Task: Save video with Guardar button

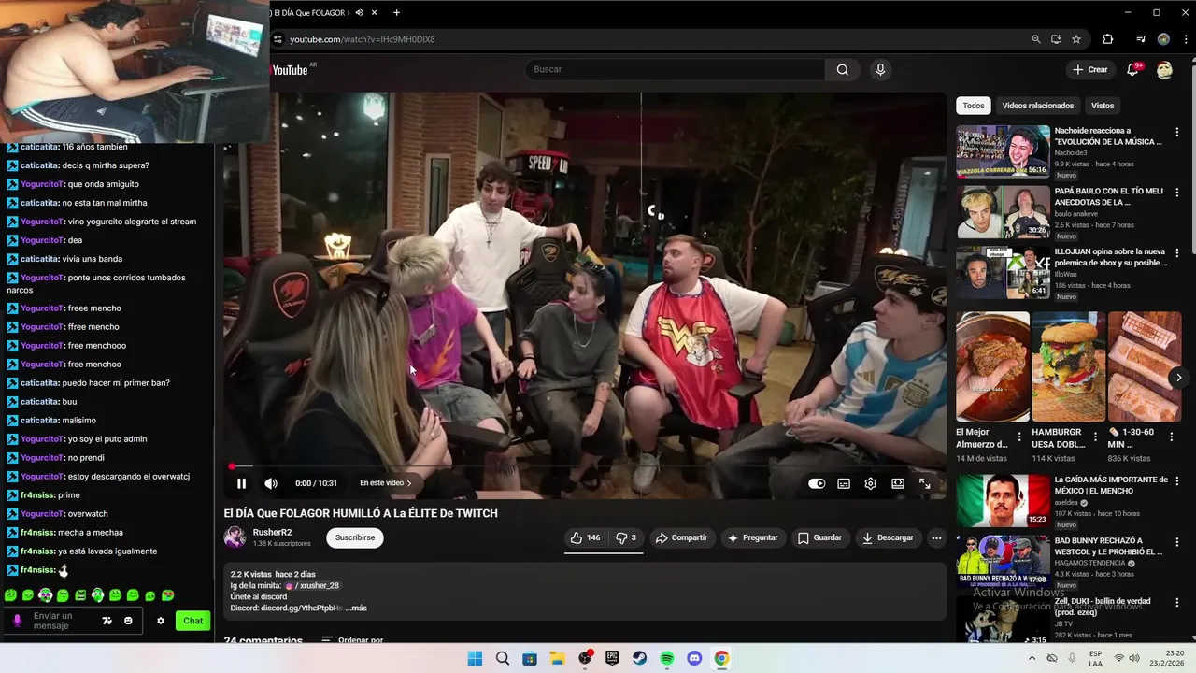Action: (819, 537)
